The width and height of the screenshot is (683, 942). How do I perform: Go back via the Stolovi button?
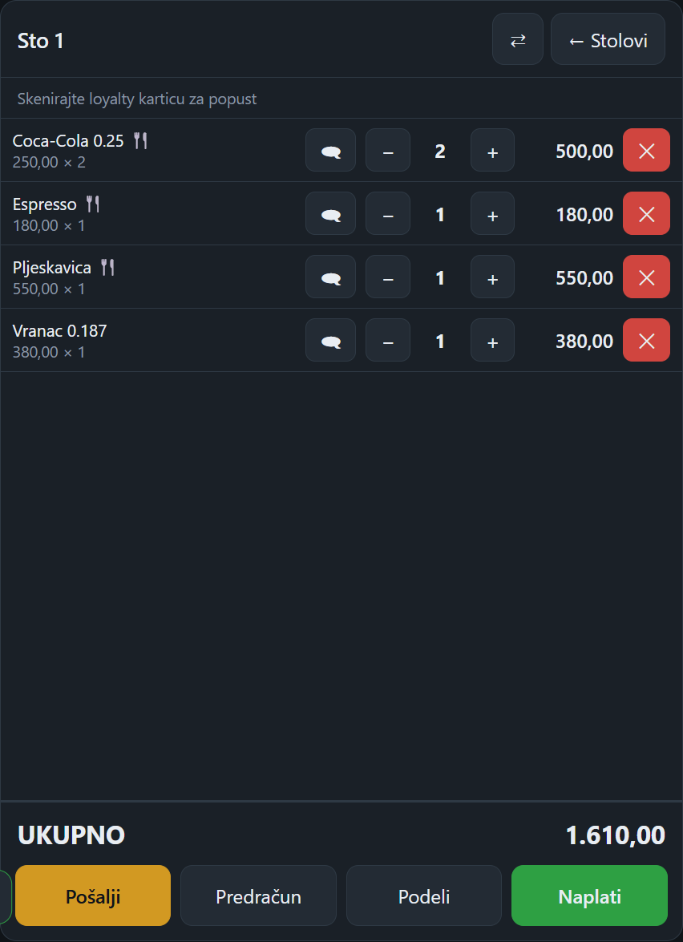pyautogui.click(x=608, y=39)
